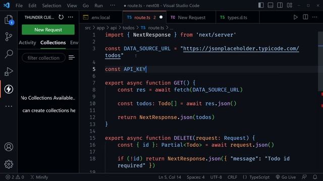Open the Selection menu
Screen dimensions: 323x181
pyautogui.click(x=51, y=6)
